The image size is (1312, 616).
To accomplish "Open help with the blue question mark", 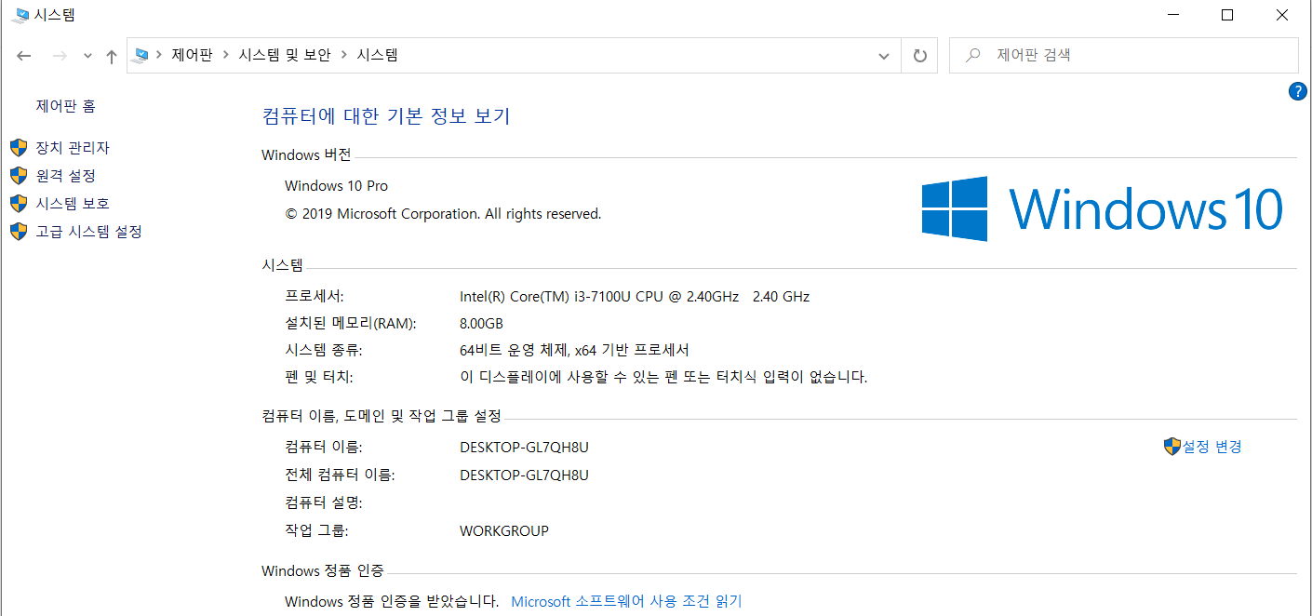I will [x=1297, y=91].
